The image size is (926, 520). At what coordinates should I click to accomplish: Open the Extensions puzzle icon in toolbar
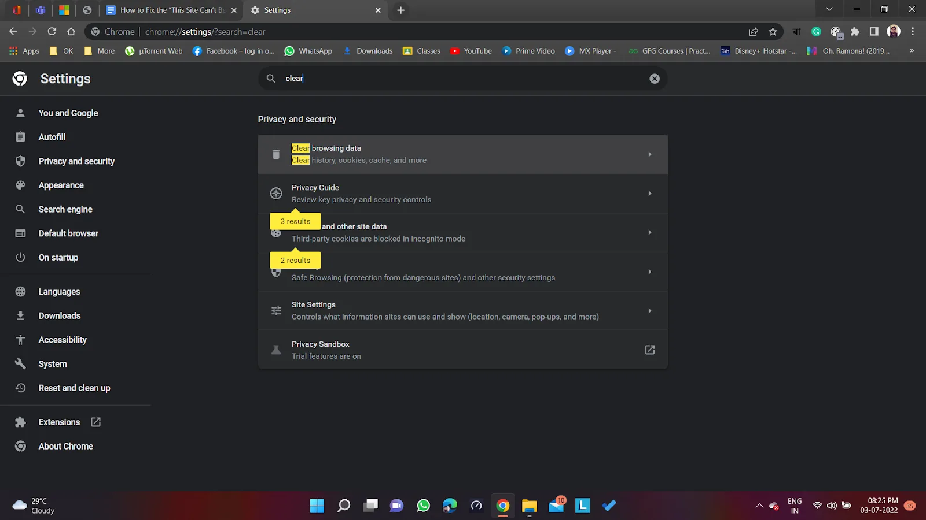(855, 32)
